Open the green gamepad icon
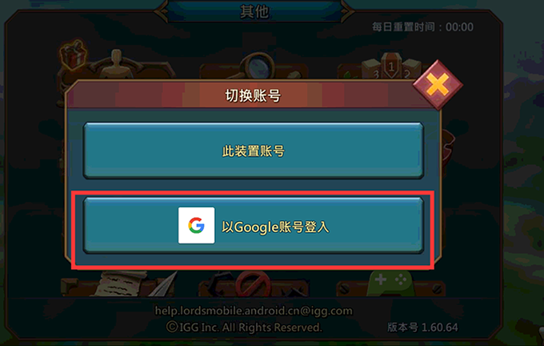The height and width of the screenshot is (346, 544). (x=390, y=284)
